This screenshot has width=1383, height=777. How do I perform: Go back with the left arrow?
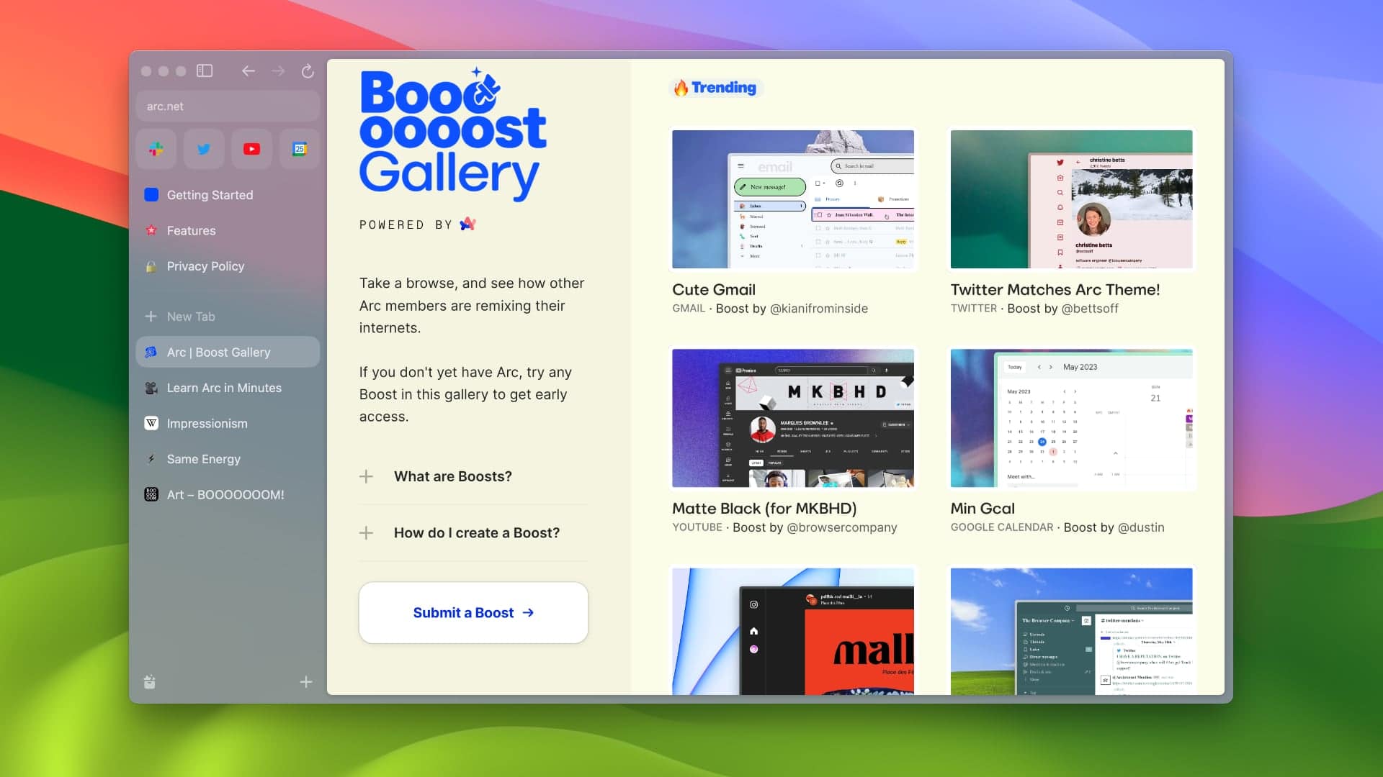pos(249,71)
